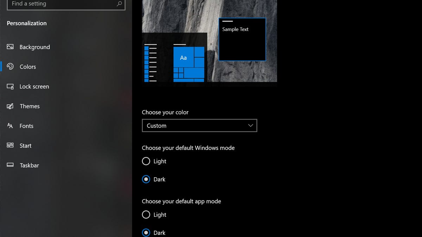Screen dimensions: 422x237
Task: Select Light for default Windows mode
Action: click(146, 161)
